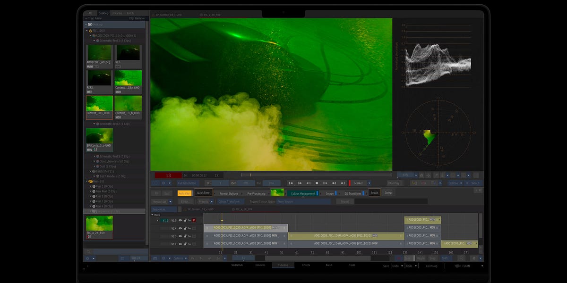The width and height of the screenshot is (567, 283).
Task: Play the clip forward
Action: [325, 183]
